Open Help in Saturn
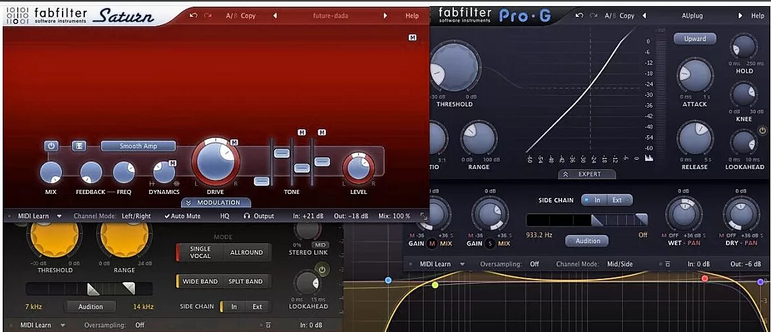The height and width of the screenshot is (332, 771). click(x=412, y=15)
